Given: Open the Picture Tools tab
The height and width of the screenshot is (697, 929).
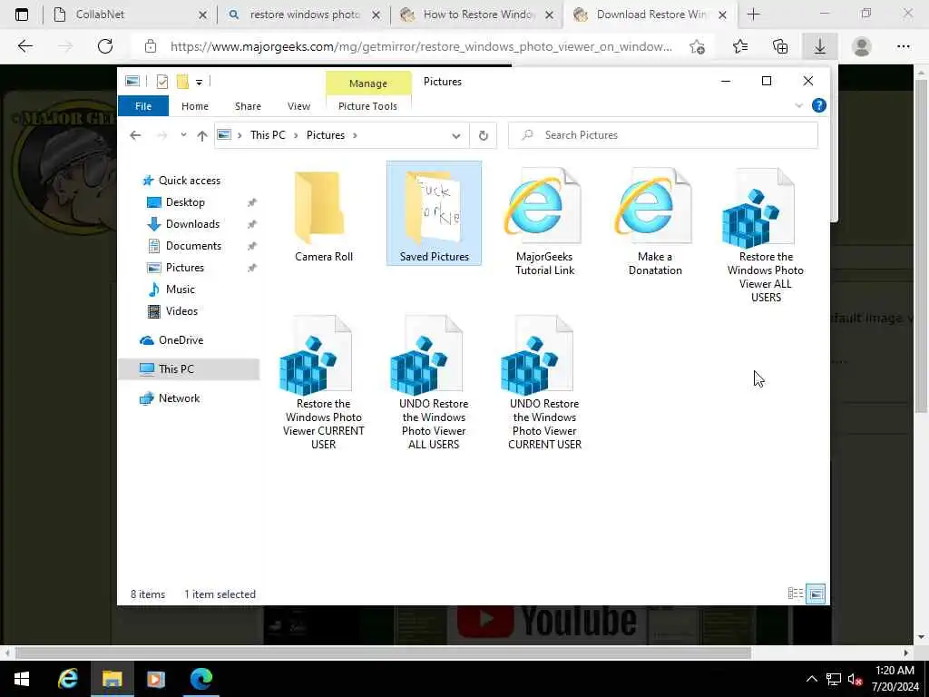Looking at the screenshot, I should (x=368, y=106).
